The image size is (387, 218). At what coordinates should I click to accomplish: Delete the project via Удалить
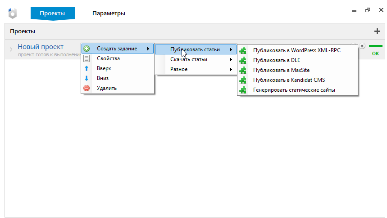[x=118, y=88]
